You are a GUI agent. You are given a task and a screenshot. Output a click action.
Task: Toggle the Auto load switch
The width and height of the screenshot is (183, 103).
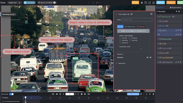[x=11, y=94]
